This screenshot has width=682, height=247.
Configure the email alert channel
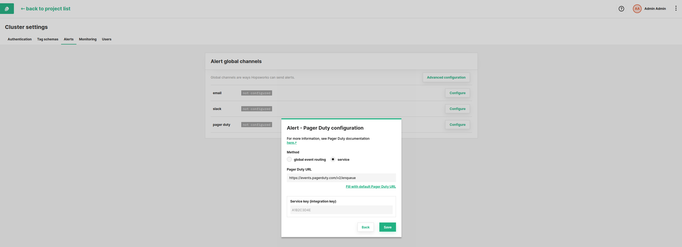457,93
